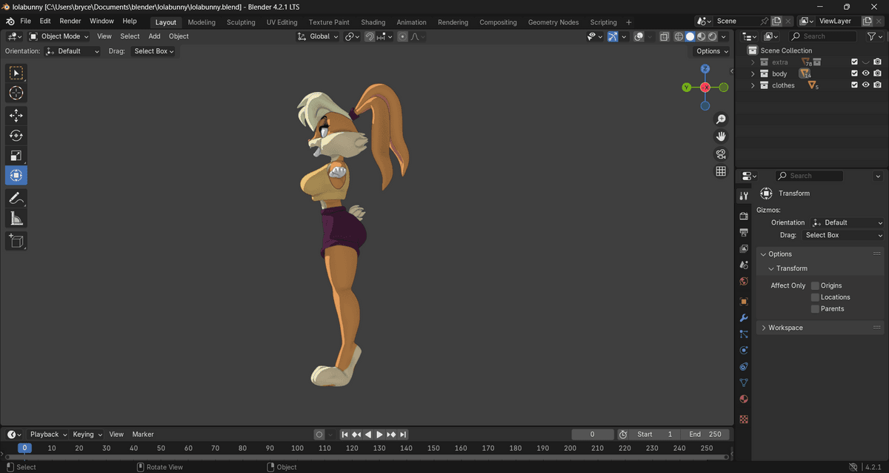Switch to the Sculpting workspace tab

(241, 22)
